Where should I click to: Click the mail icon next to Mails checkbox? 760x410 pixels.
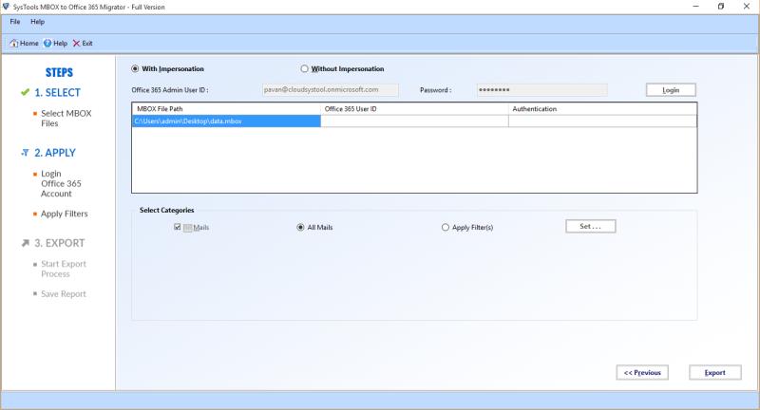187,228
